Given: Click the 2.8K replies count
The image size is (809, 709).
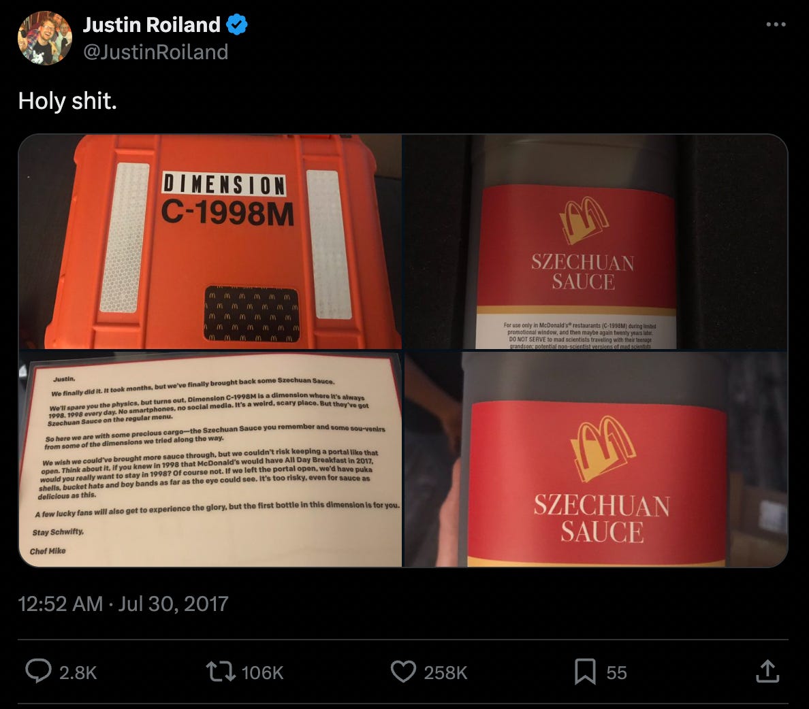Looking at the screenshot, I should pyautogui.click(x=78, y=672).
